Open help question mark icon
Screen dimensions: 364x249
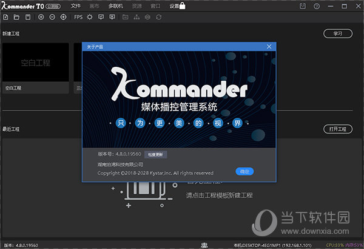click(x=317, y=6)
